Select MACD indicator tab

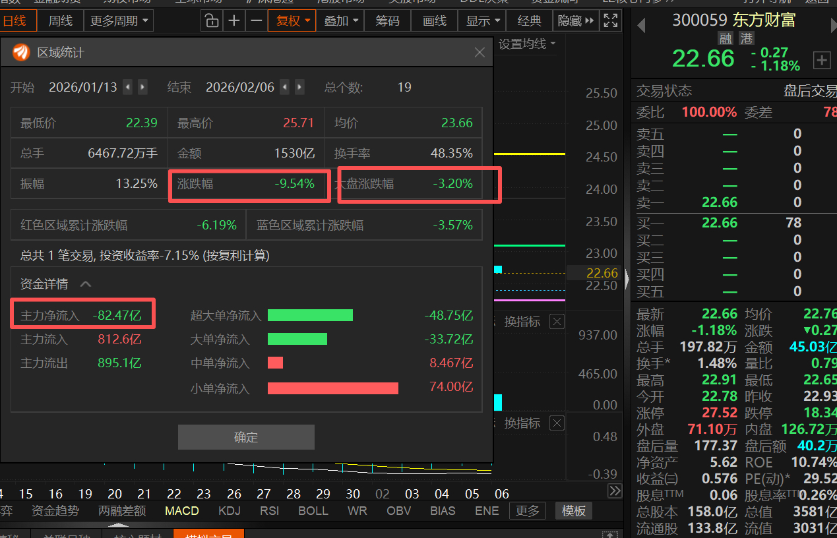coord(182,511)
